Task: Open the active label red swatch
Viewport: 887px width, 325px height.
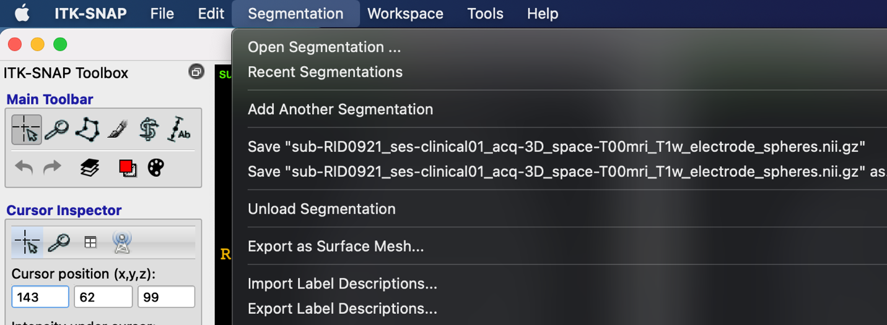Action: (127, 167)
